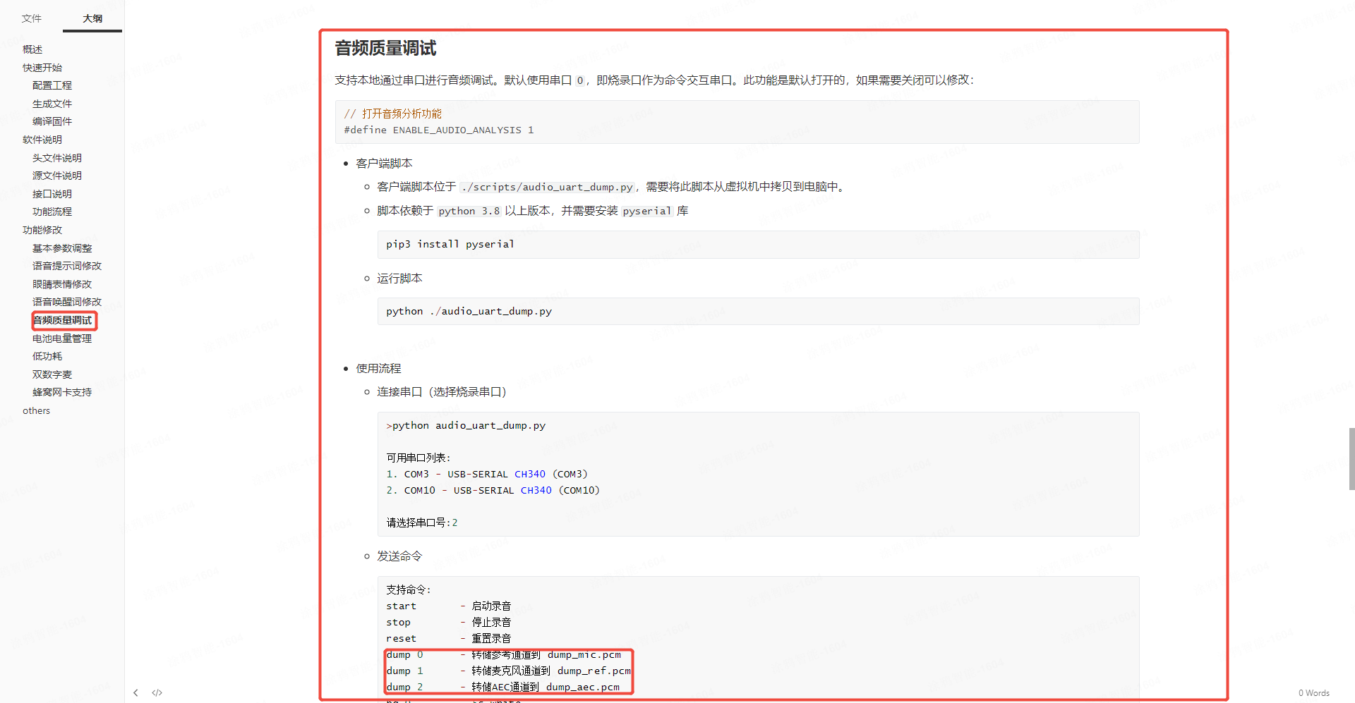The width and height of the screenshot is (1355, 703).
Task: Open 概述 in the outline
Action: point(32,49)
